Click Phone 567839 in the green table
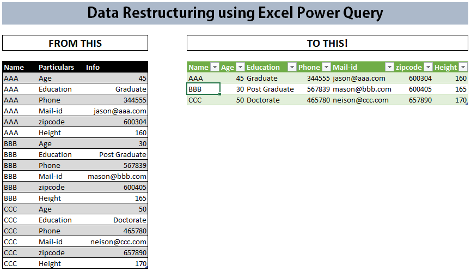This screenshot has width=471, height=271. tap(319, 89)
